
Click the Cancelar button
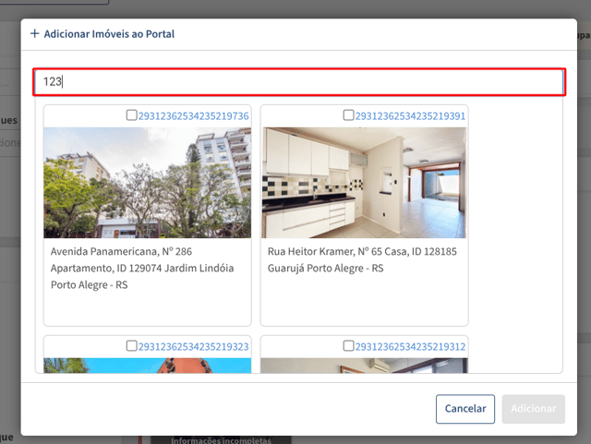pos(465,409)
